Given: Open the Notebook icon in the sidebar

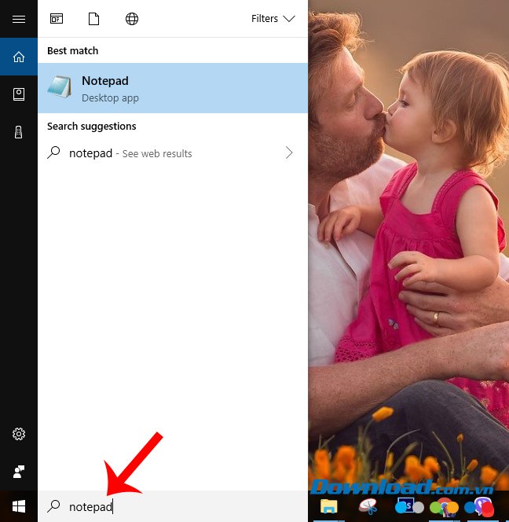Looking at the screenshot, I should pyautogui.click(x=19, y=94).
